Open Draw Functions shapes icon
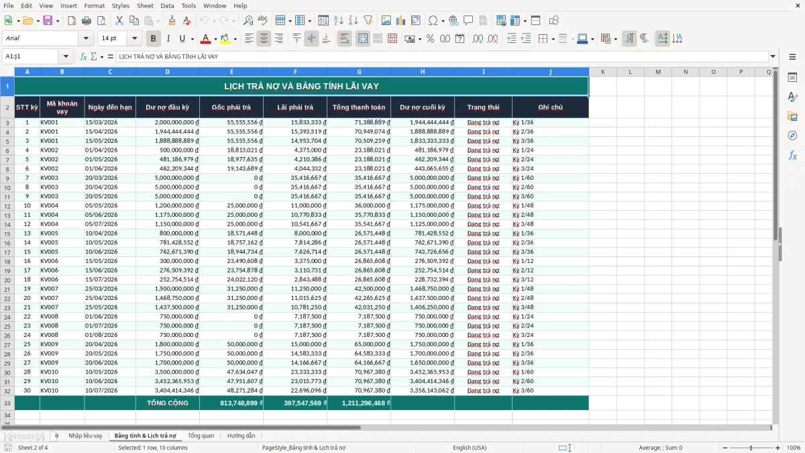Screen dimensions: 805x453 click(554, 21)
